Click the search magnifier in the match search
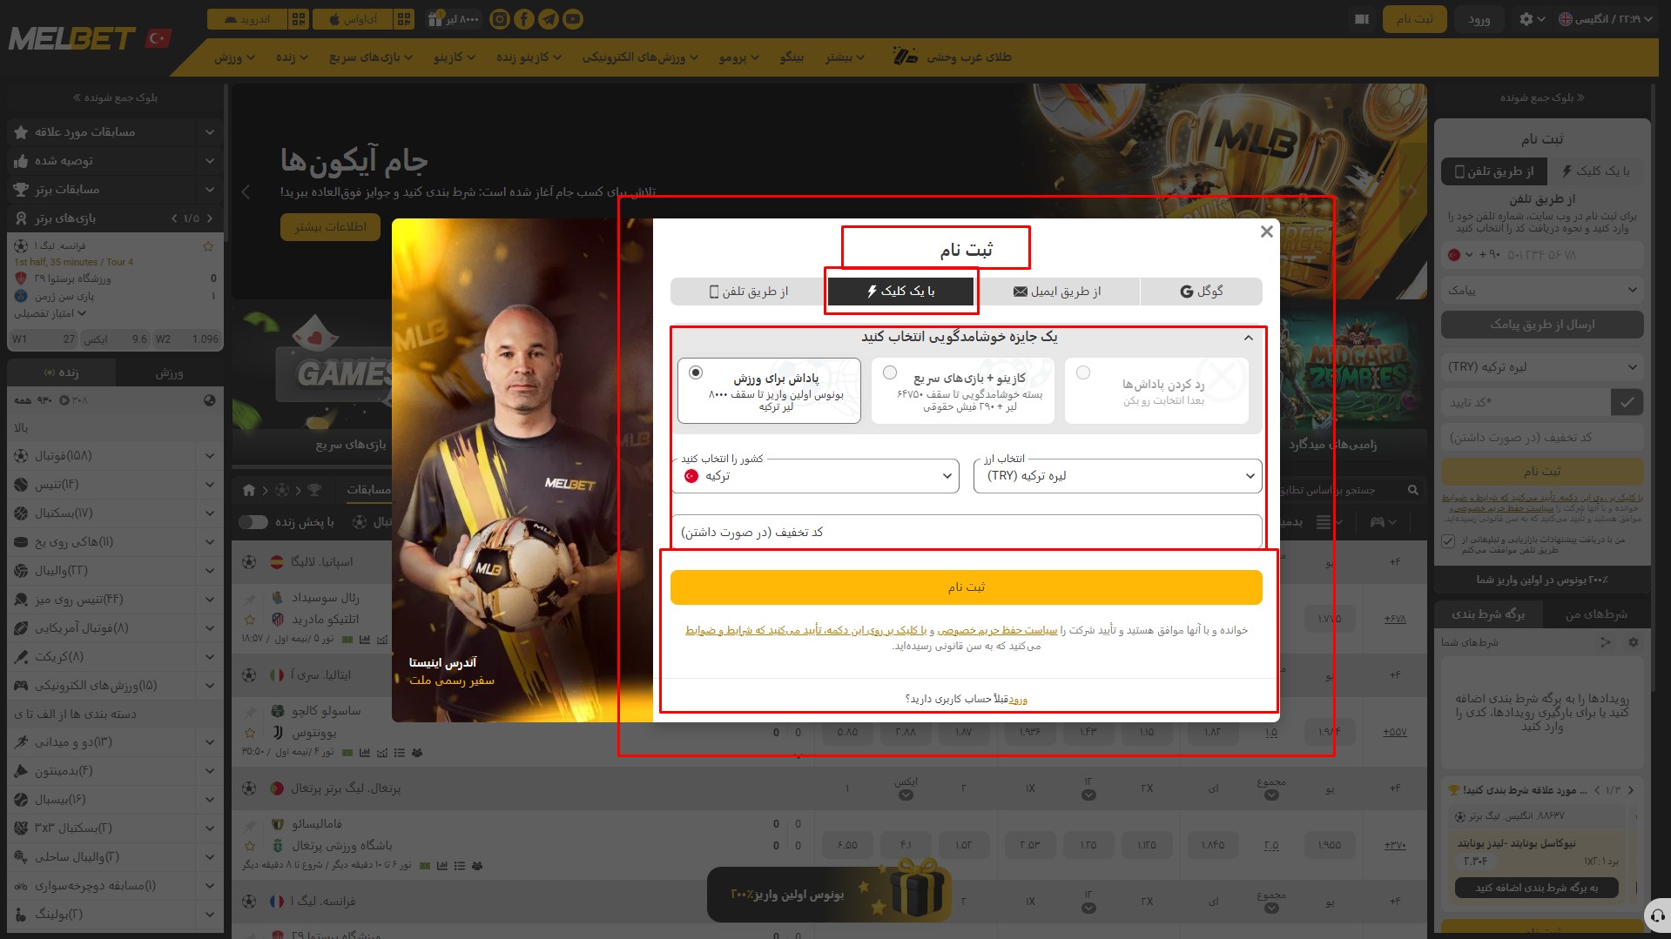 [1413, 490]
